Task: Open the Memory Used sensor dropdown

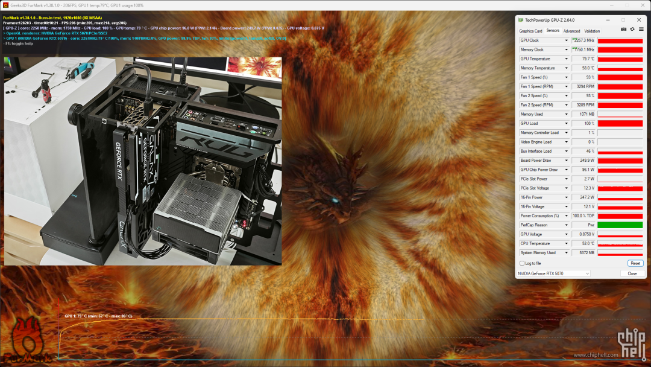Action: coord(566,114)
